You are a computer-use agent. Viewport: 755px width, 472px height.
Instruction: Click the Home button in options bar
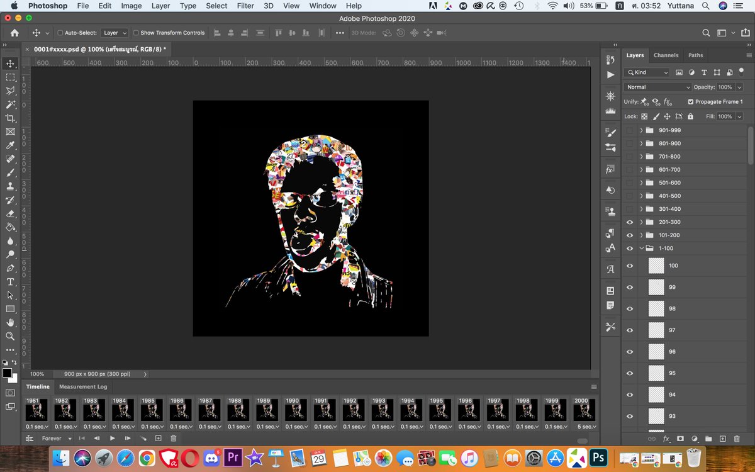pyautogui.click(x=14, y=33)
